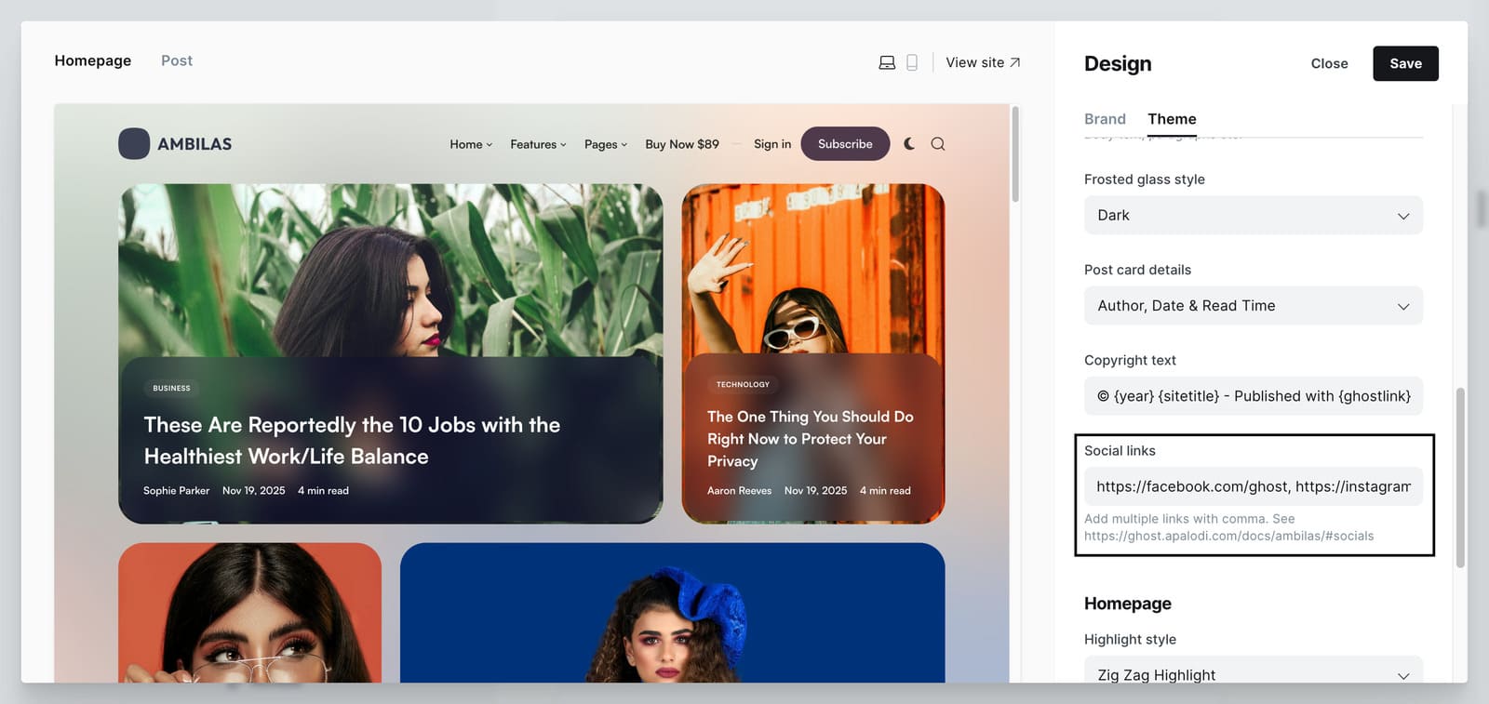Close the Design panel
This screenshot has width=1489, height=704.
pos(1329,63)
